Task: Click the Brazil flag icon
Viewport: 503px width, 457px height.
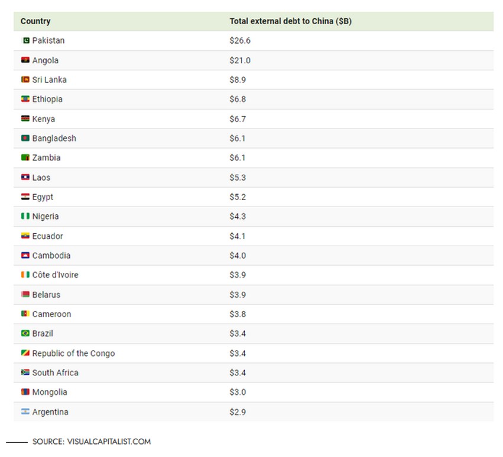Action: [x=25, y=333]
